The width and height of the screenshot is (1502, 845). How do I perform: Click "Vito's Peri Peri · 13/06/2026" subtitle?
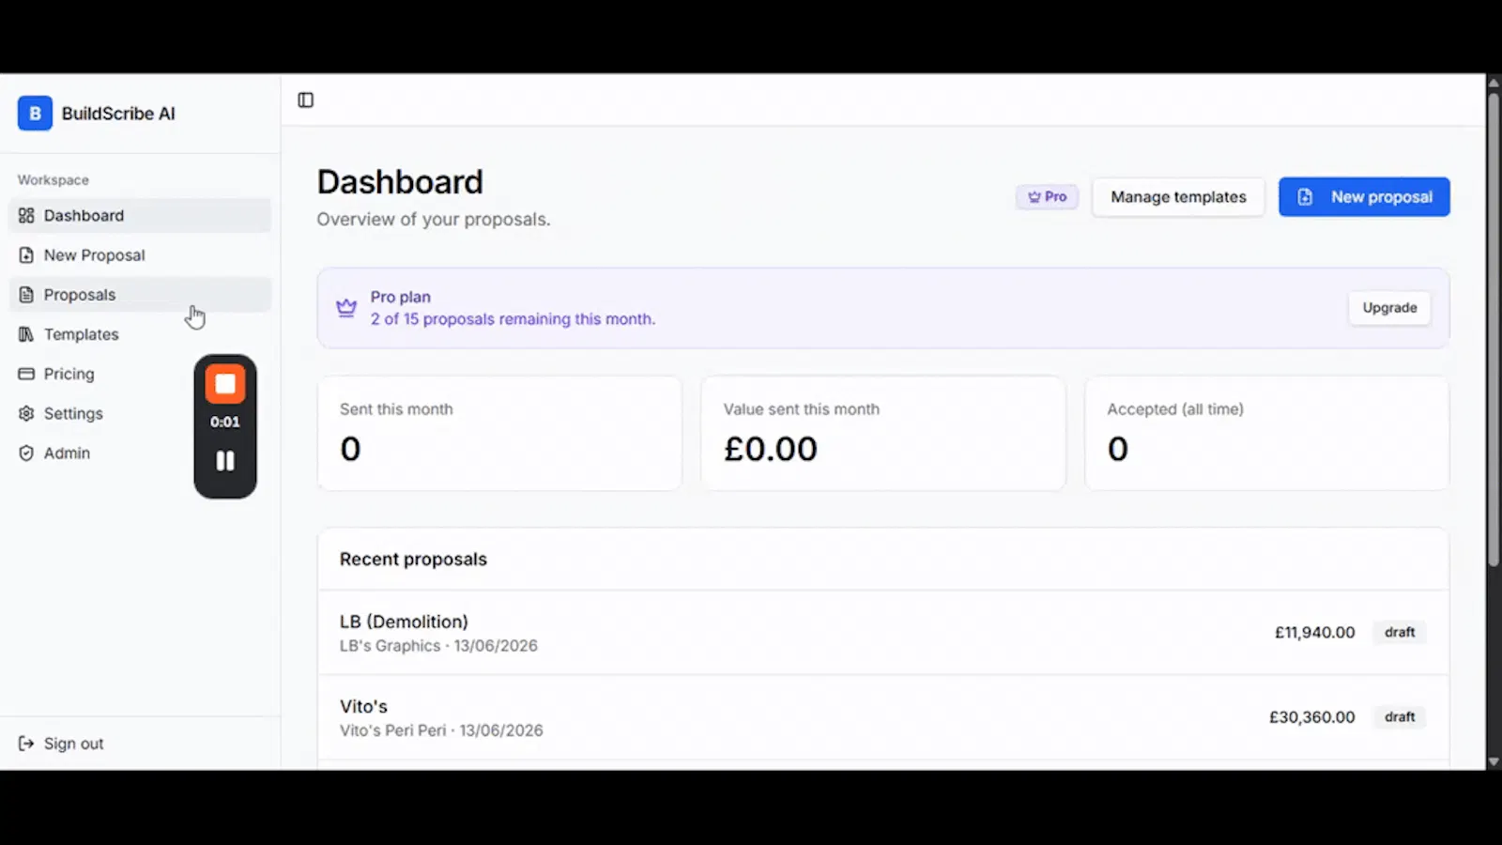(x=441, y=730)
